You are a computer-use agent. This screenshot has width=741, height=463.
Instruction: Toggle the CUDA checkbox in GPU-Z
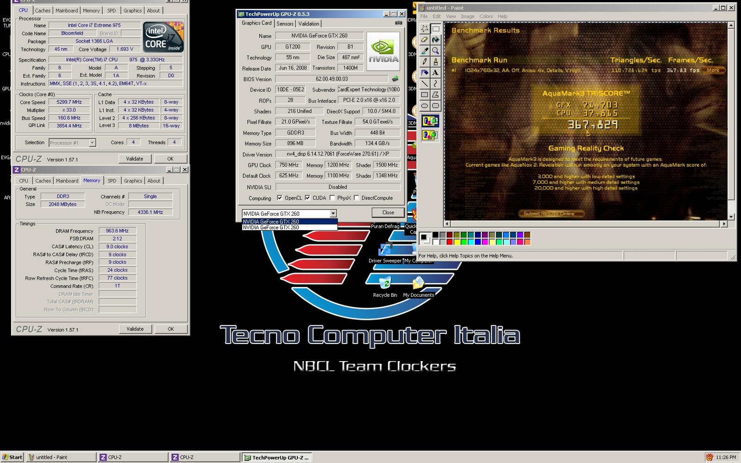pyautogui.click(x=308, y=198)
